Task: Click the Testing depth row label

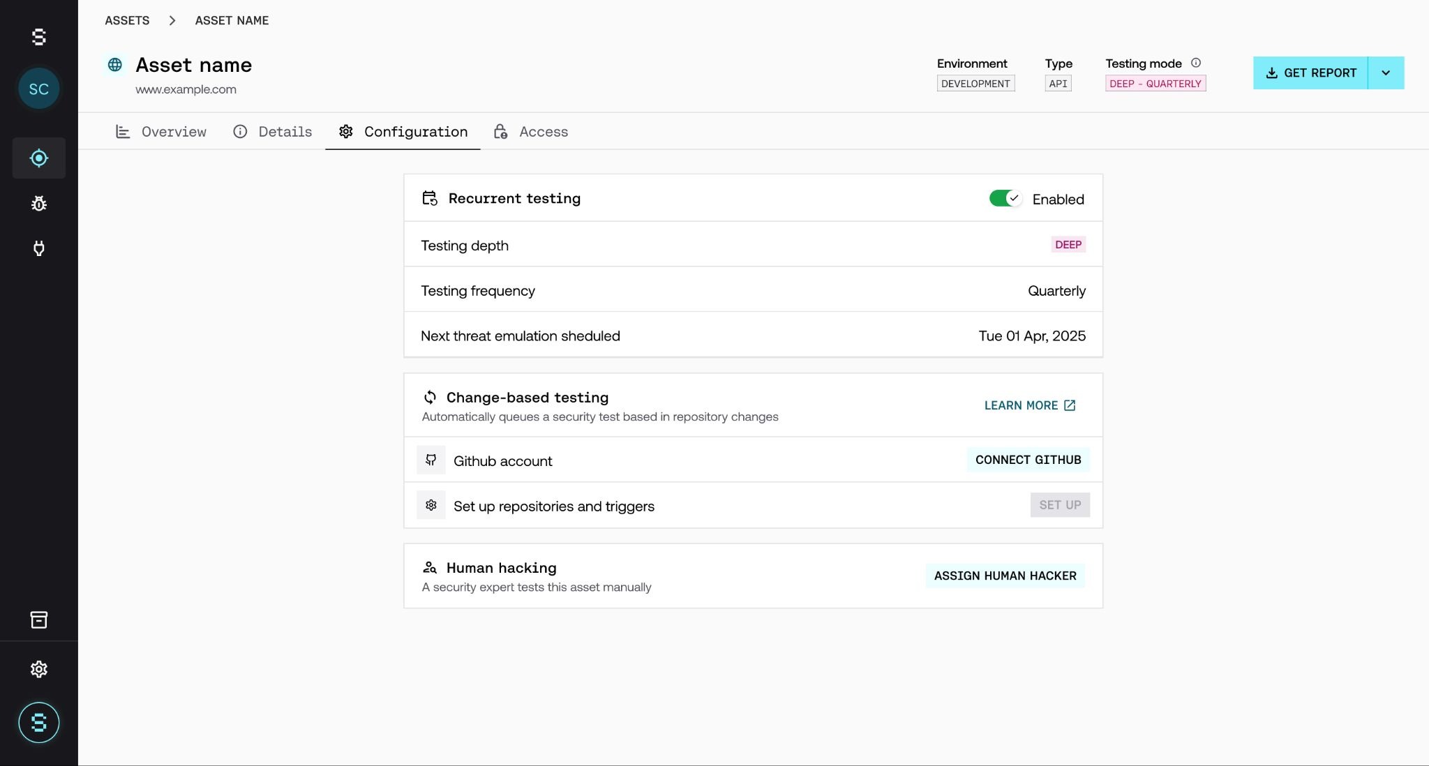Action: coord(465,246)
